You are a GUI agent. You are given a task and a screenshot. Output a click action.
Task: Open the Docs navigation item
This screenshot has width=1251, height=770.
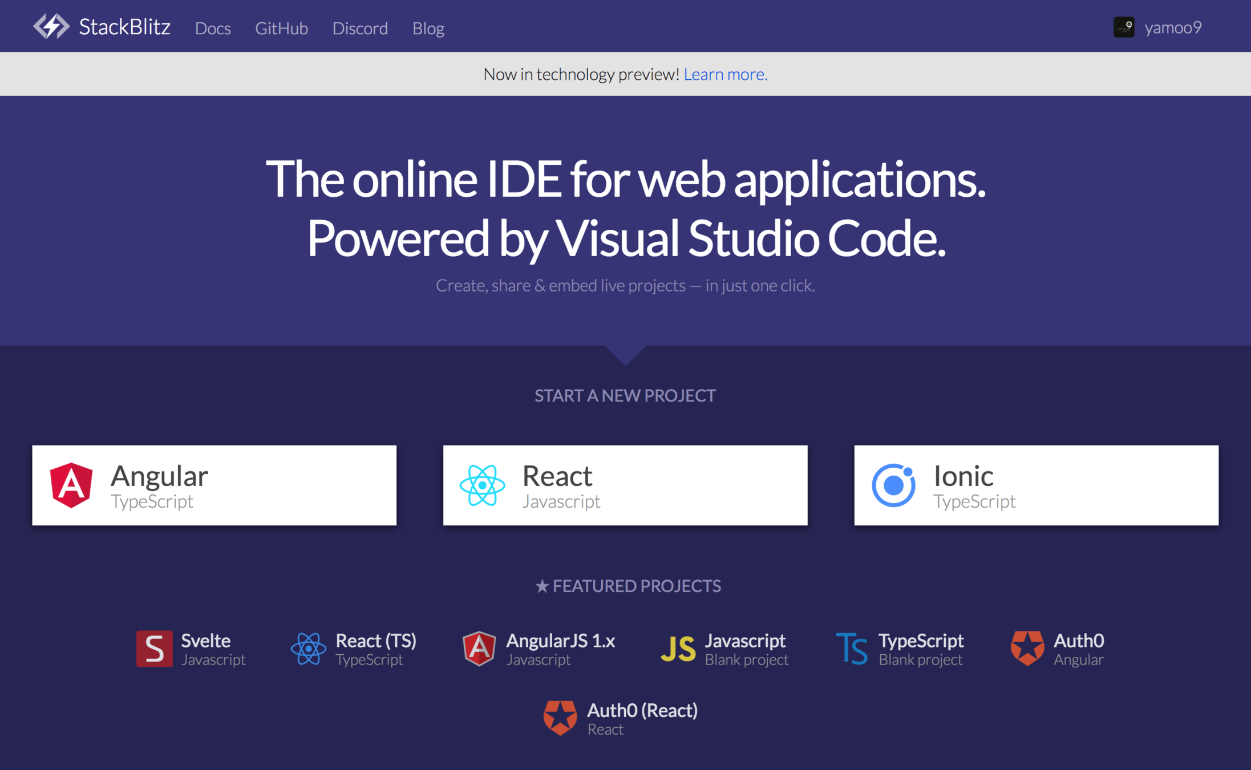point(213,28)
